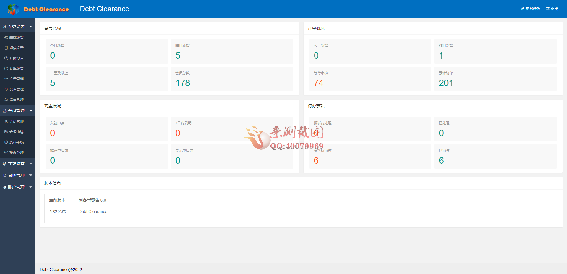Viewport: 567px width, 274px height.
Task: Select 语言管理 in the sidebar
Action: pyautogui.click(x=17, y=99)
